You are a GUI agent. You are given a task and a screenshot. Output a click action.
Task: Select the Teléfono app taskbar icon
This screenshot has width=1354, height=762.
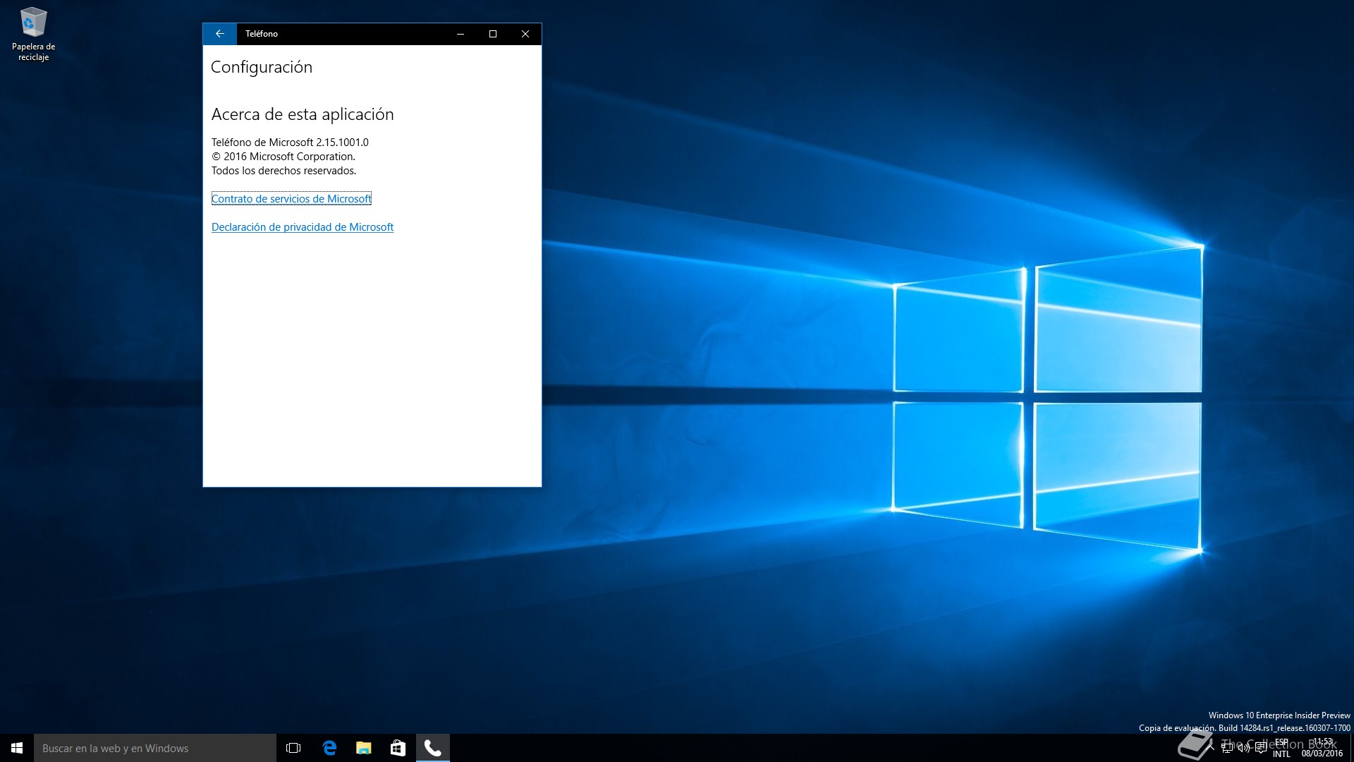tap(432, 748)
